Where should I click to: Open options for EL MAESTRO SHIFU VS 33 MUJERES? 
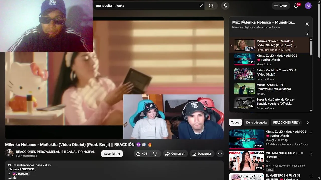(311, 176)
